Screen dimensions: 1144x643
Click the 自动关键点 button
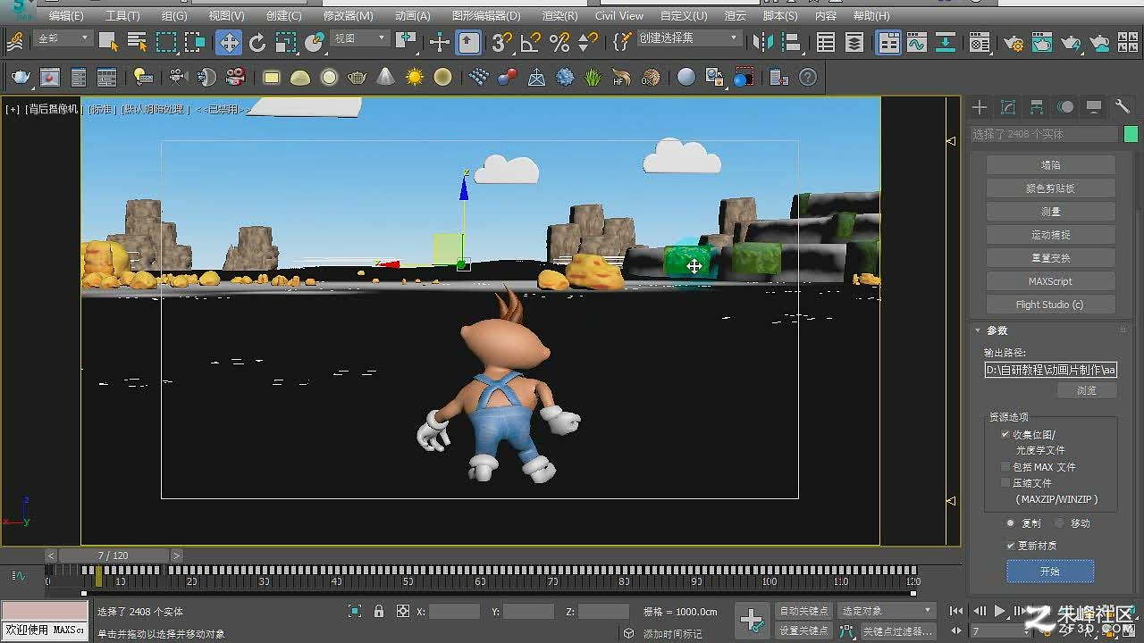(803, 611)
